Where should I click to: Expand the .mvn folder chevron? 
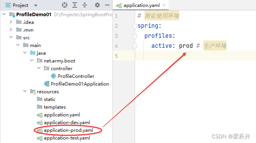(11, 30)
